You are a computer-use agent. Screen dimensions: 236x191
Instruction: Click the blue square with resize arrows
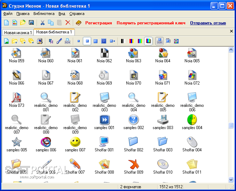tap(168, 41)
